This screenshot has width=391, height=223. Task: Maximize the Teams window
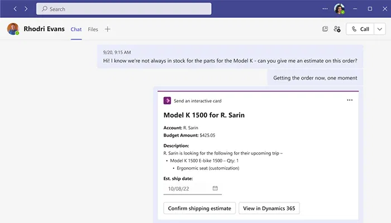point(370,9)
